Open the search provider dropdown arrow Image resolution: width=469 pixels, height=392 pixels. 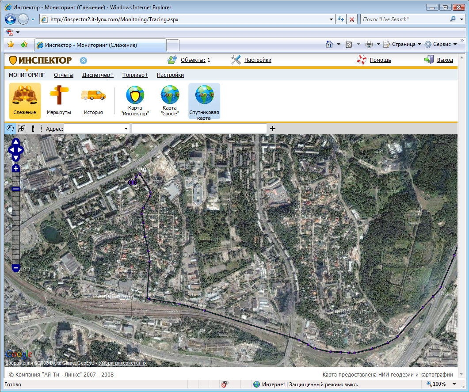coord(461,19)
